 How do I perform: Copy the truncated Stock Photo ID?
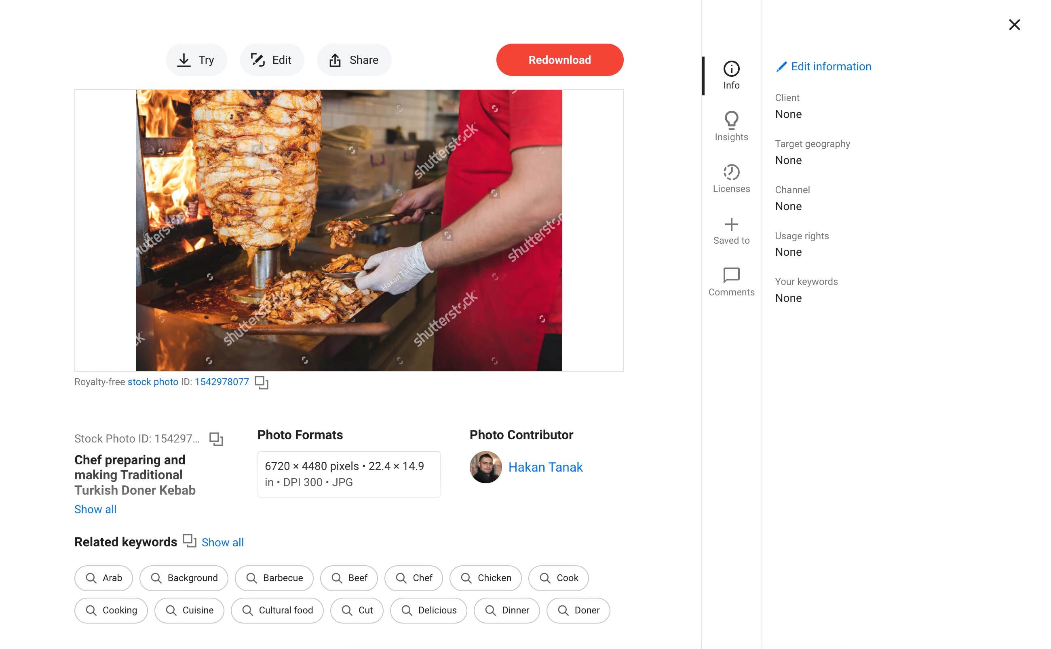216,439
